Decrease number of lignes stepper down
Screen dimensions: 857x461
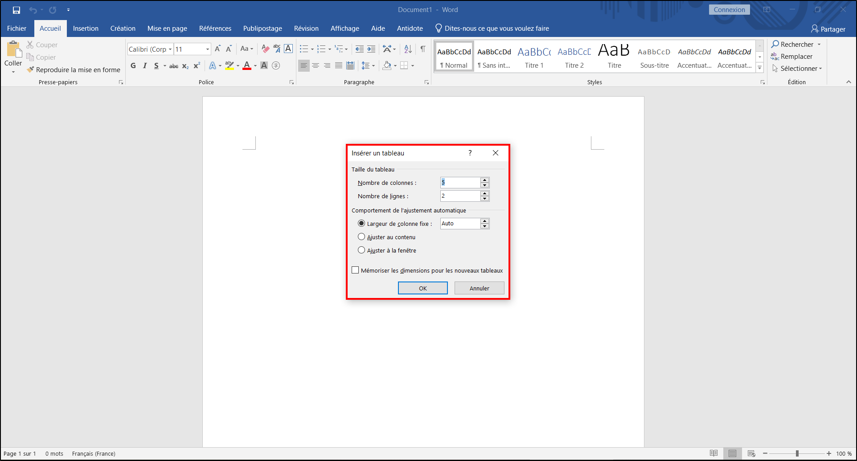click(x=485, y=199)
